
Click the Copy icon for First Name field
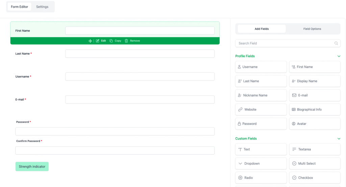coord(111,41)
